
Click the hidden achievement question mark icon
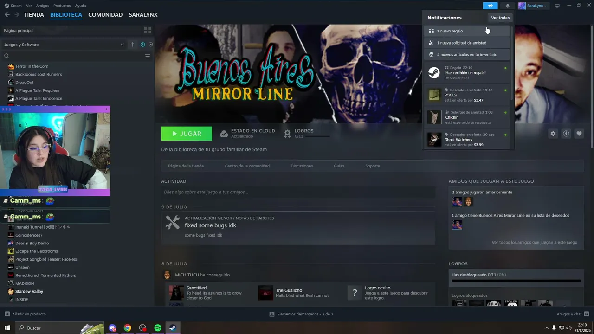tap(355, 293)
